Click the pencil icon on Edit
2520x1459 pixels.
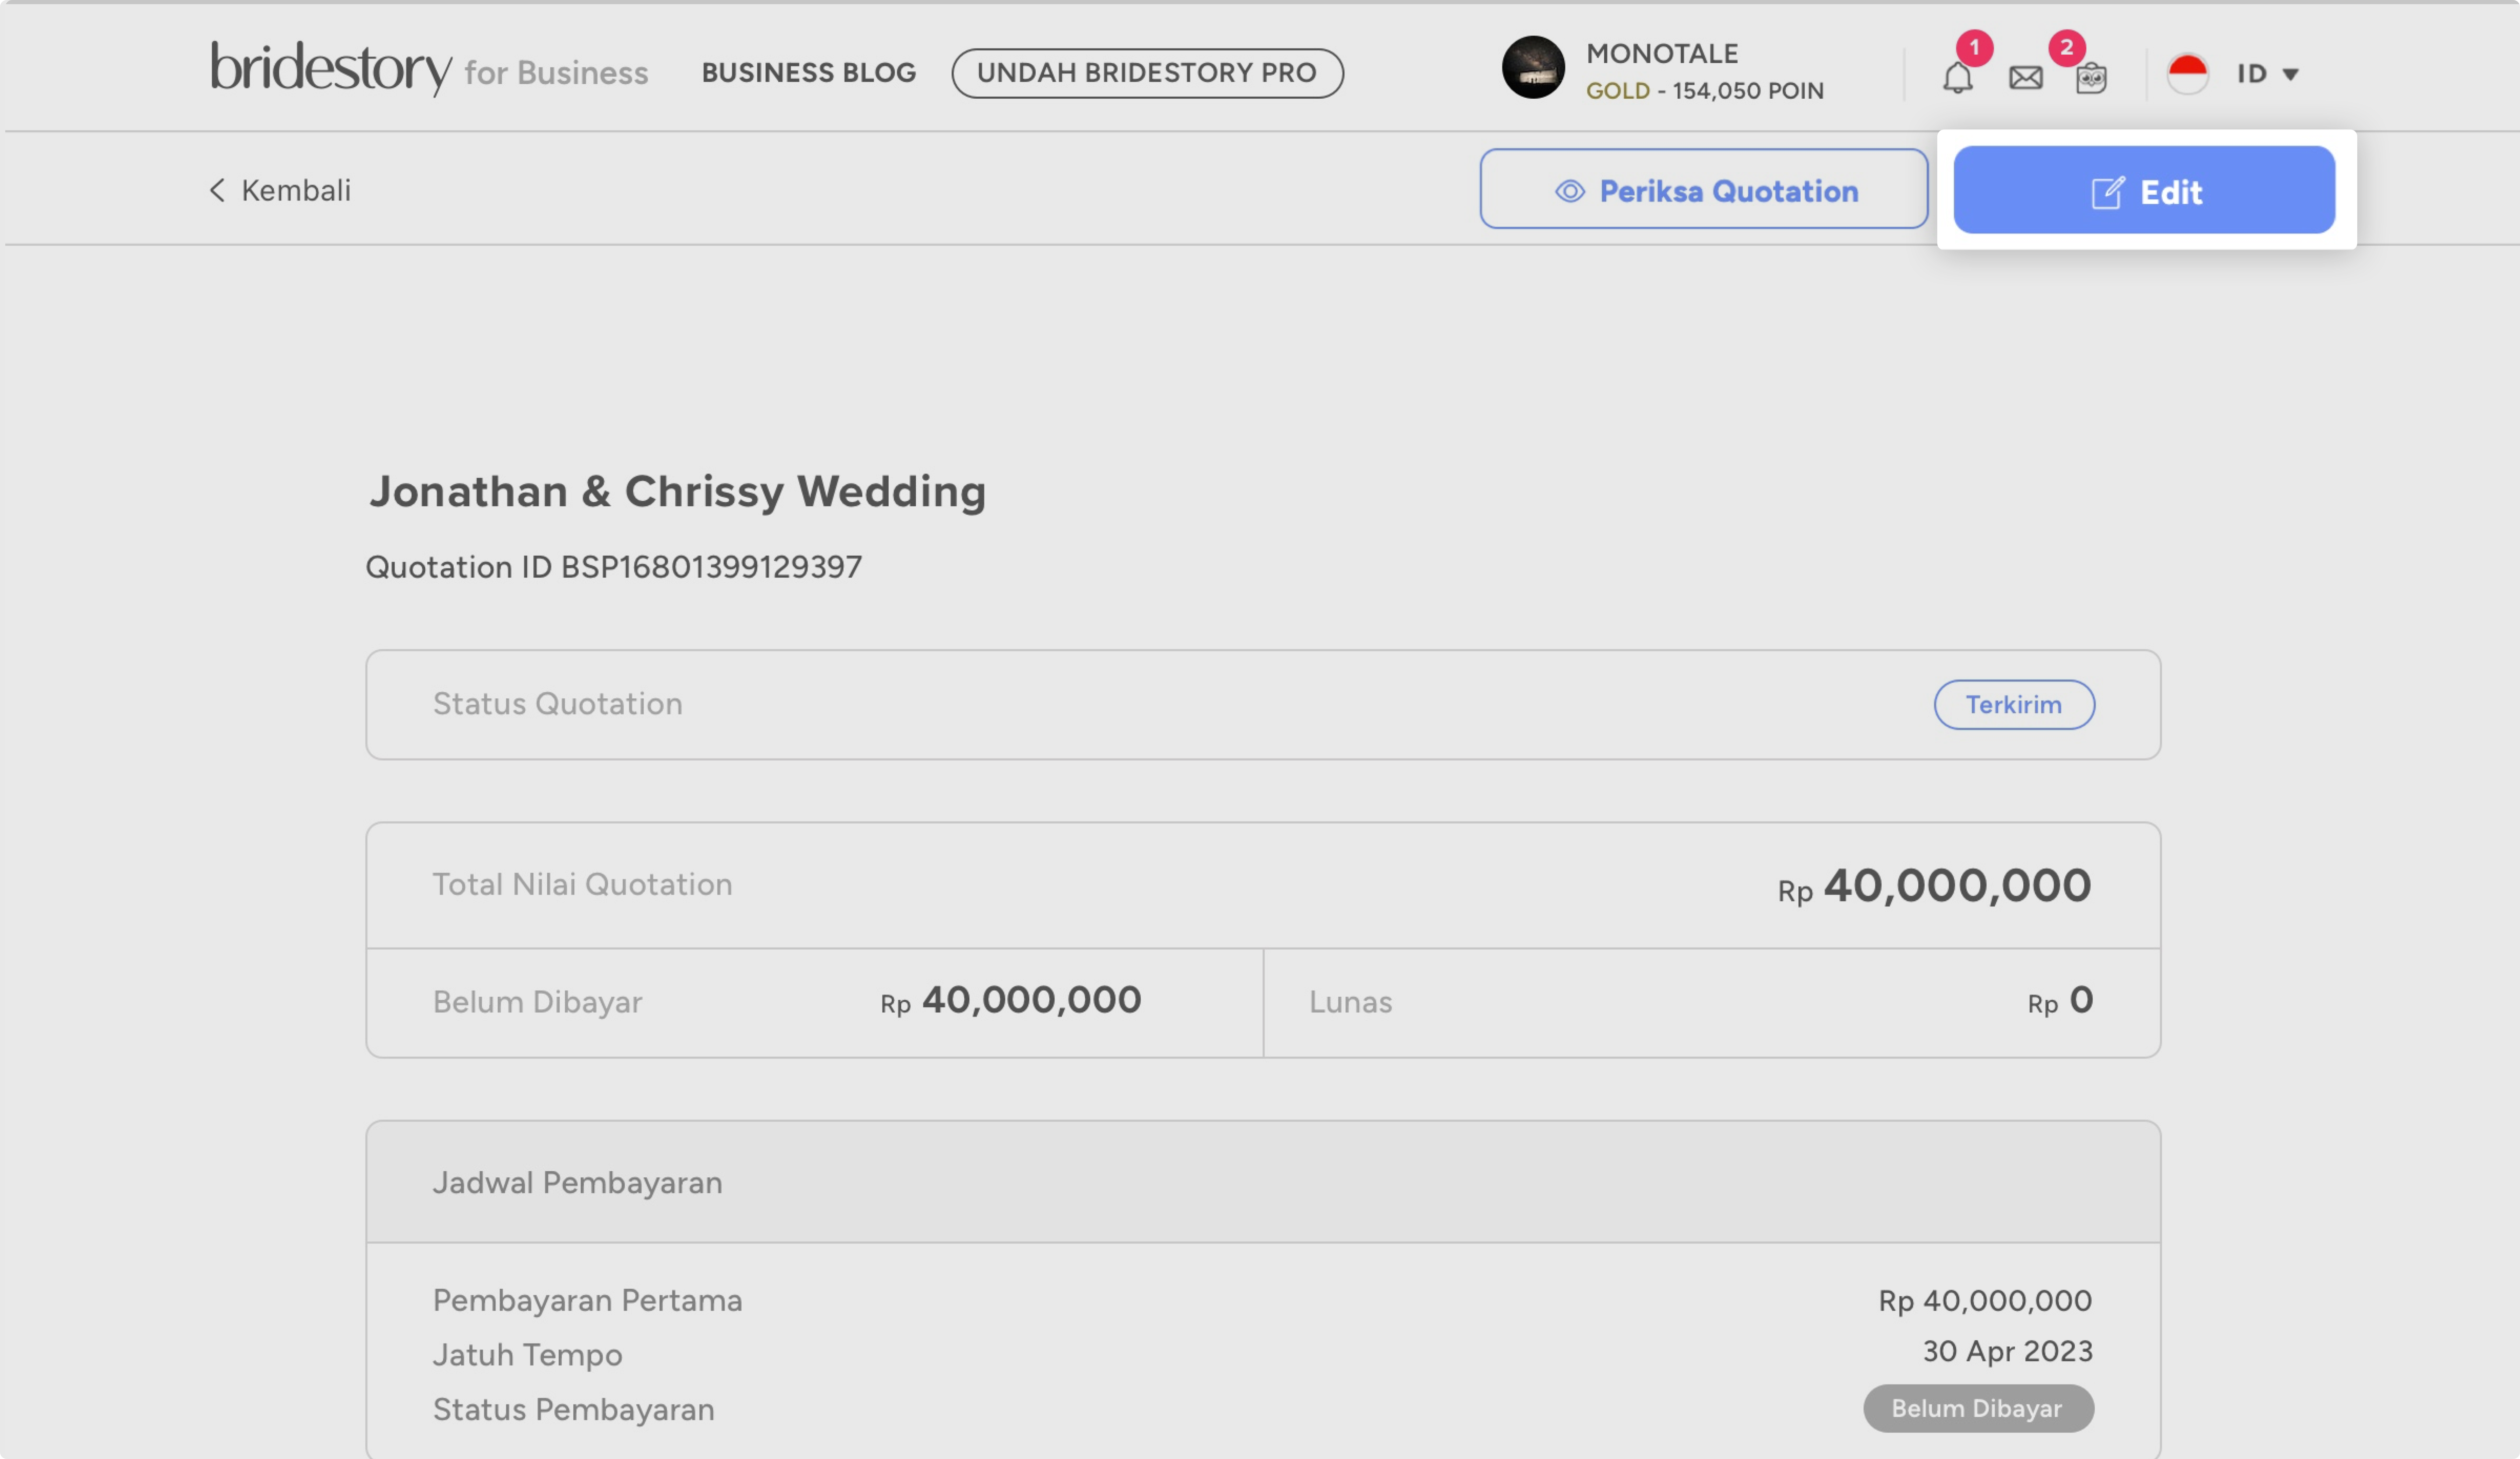pyautogui.click(x=2107, y=192)
